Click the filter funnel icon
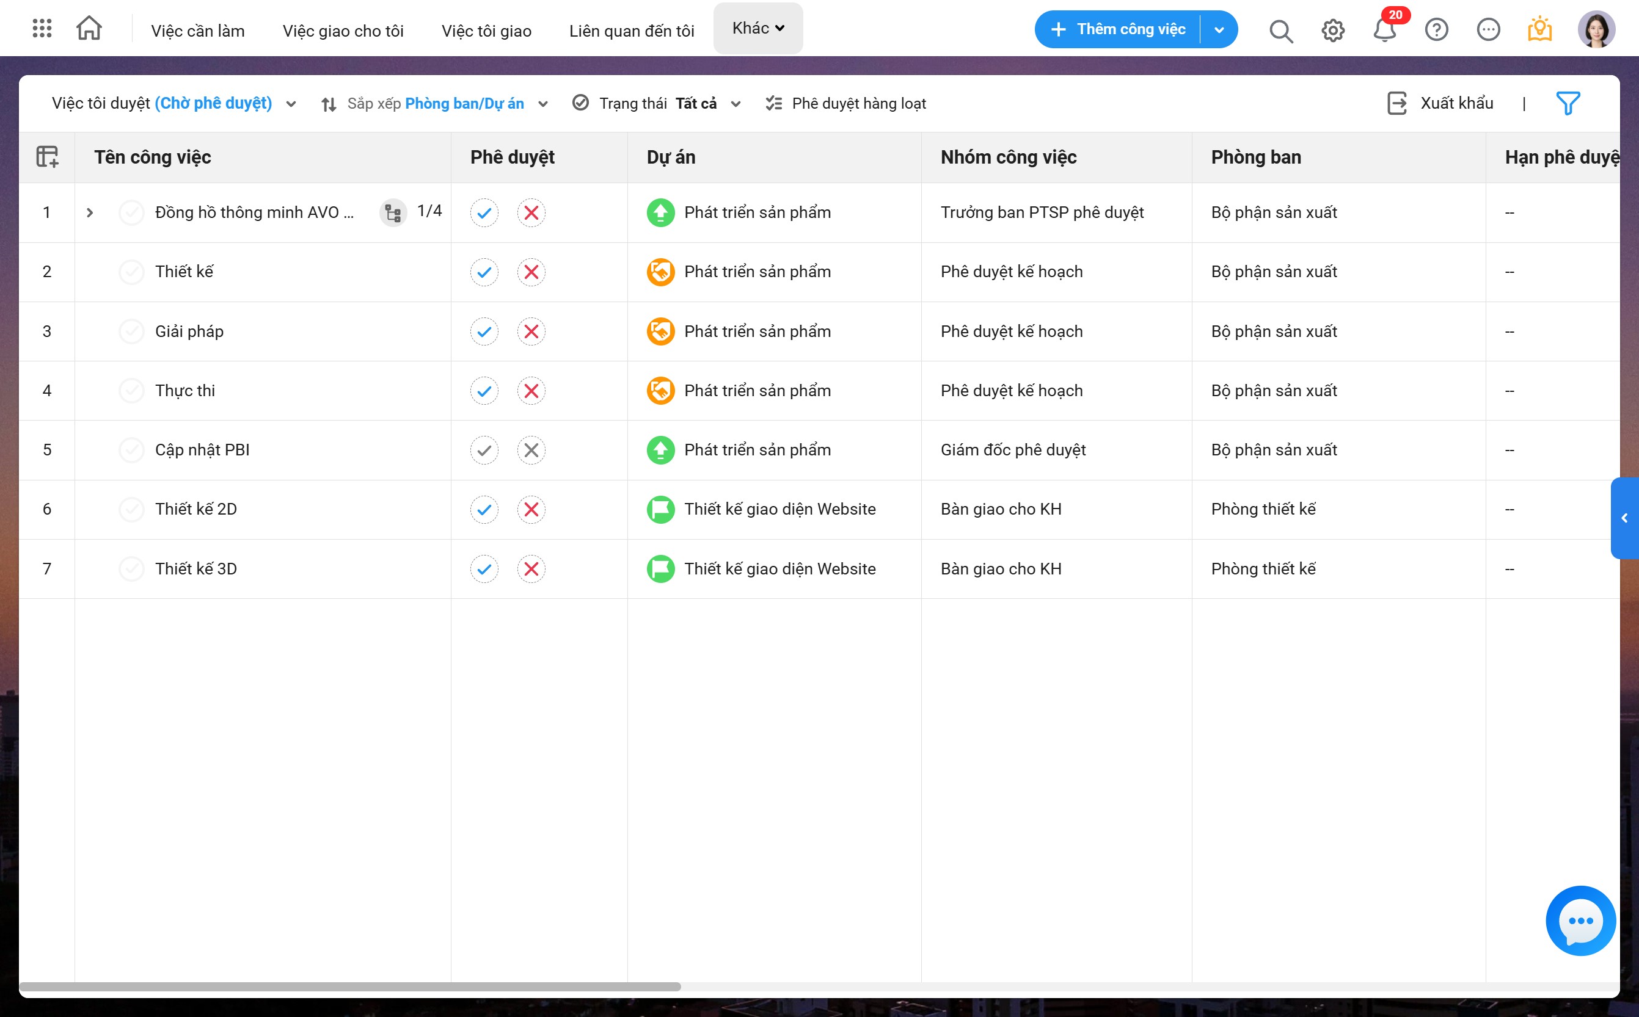 (1567, 104)
